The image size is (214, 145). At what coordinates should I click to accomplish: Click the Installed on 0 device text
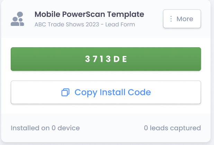45,128
